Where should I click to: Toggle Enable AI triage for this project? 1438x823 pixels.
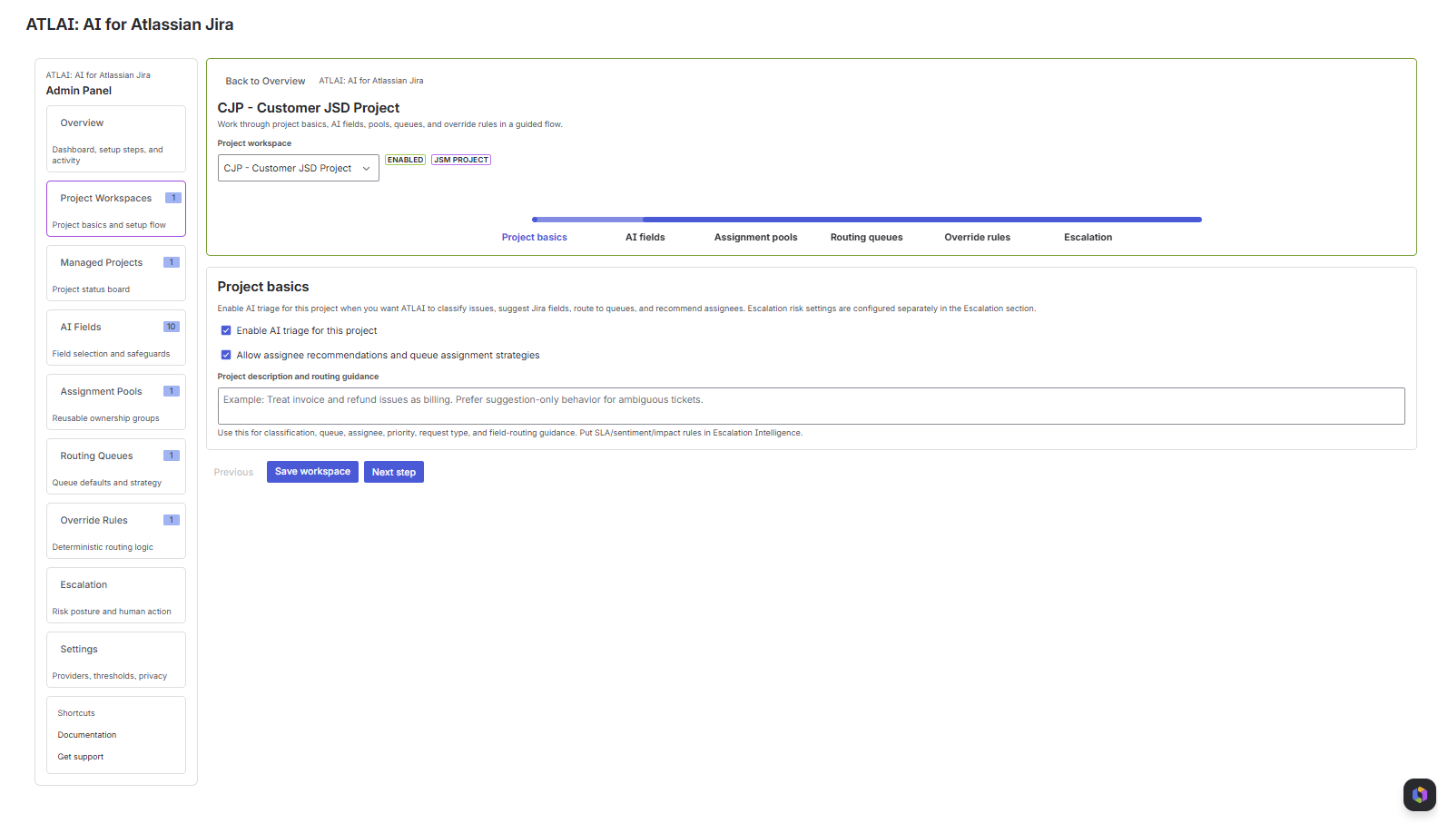click(226, 330)
